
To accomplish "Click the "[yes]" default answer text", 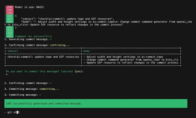I will [79, 71].
